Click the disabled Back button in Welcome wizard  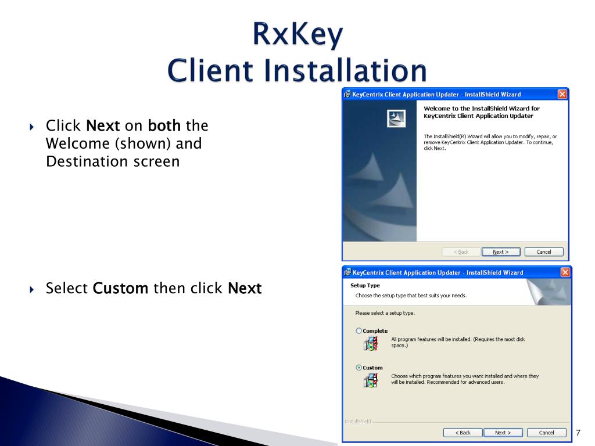tap(461, 252)
